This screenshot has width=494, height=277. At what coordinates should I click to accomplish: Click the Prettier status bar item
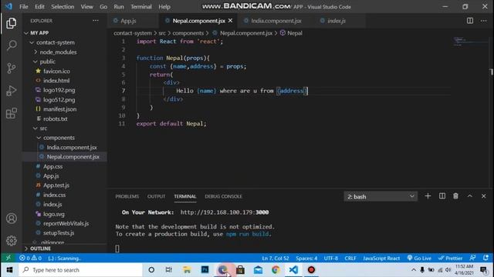[450, 259]
